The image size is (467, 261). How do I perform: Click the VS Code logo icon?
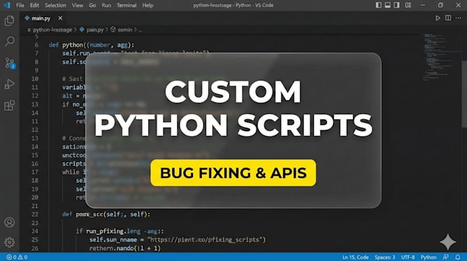(x=7, y=5)
